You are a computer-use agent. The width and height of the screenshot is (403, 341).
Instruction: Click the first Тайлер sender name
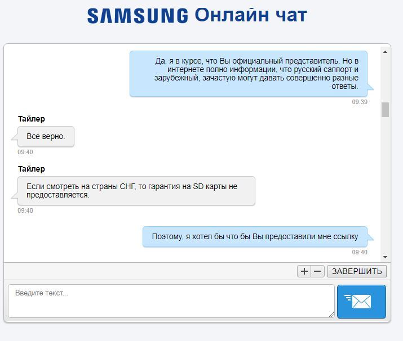pyautogui.click(x=32, y=119)
